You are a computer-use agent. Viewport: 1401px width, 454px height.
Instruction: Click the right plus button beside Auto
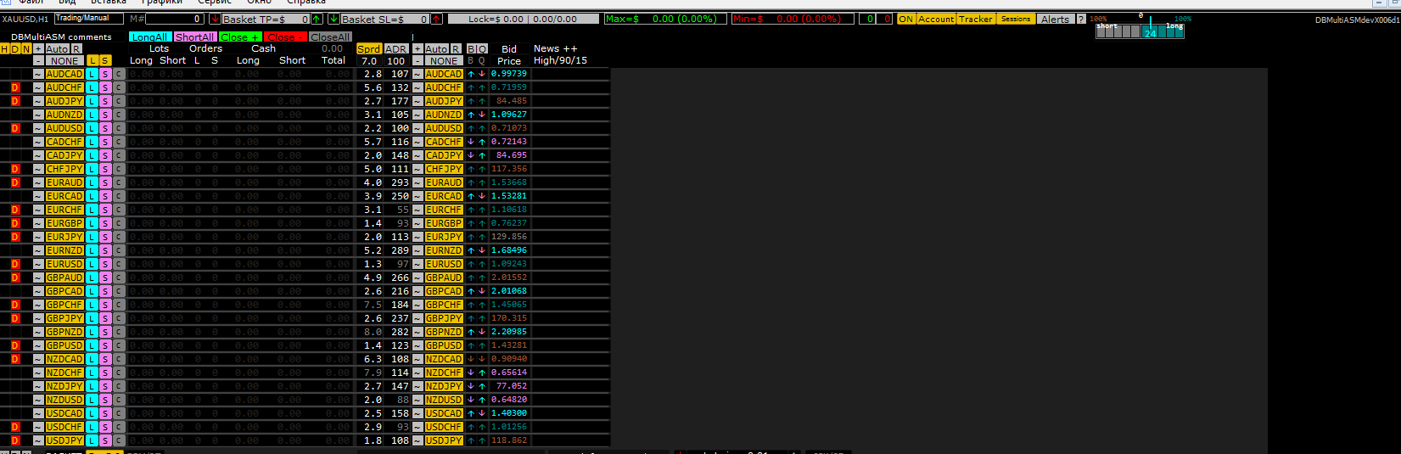coord(417,49)
